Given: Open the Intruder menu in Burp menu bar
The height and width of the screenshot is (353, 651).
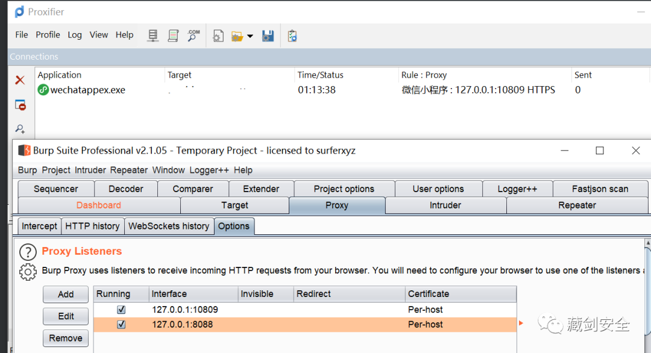Looking at the screenshot, I should (90, 170).
